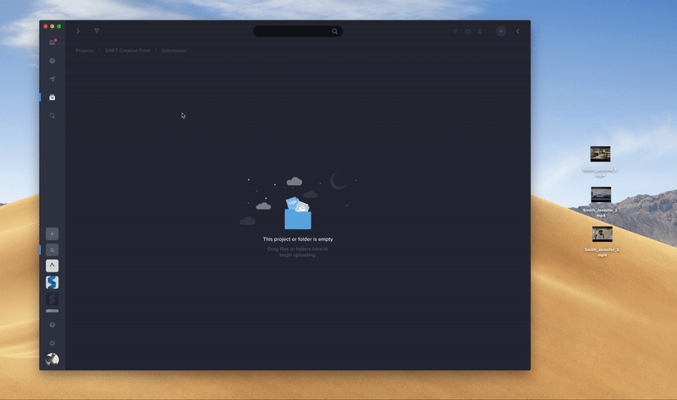The width and height of the screenshot is (677, 400).
Task: Open the inbox icon with red notification badge
Action: coord(52,41)
